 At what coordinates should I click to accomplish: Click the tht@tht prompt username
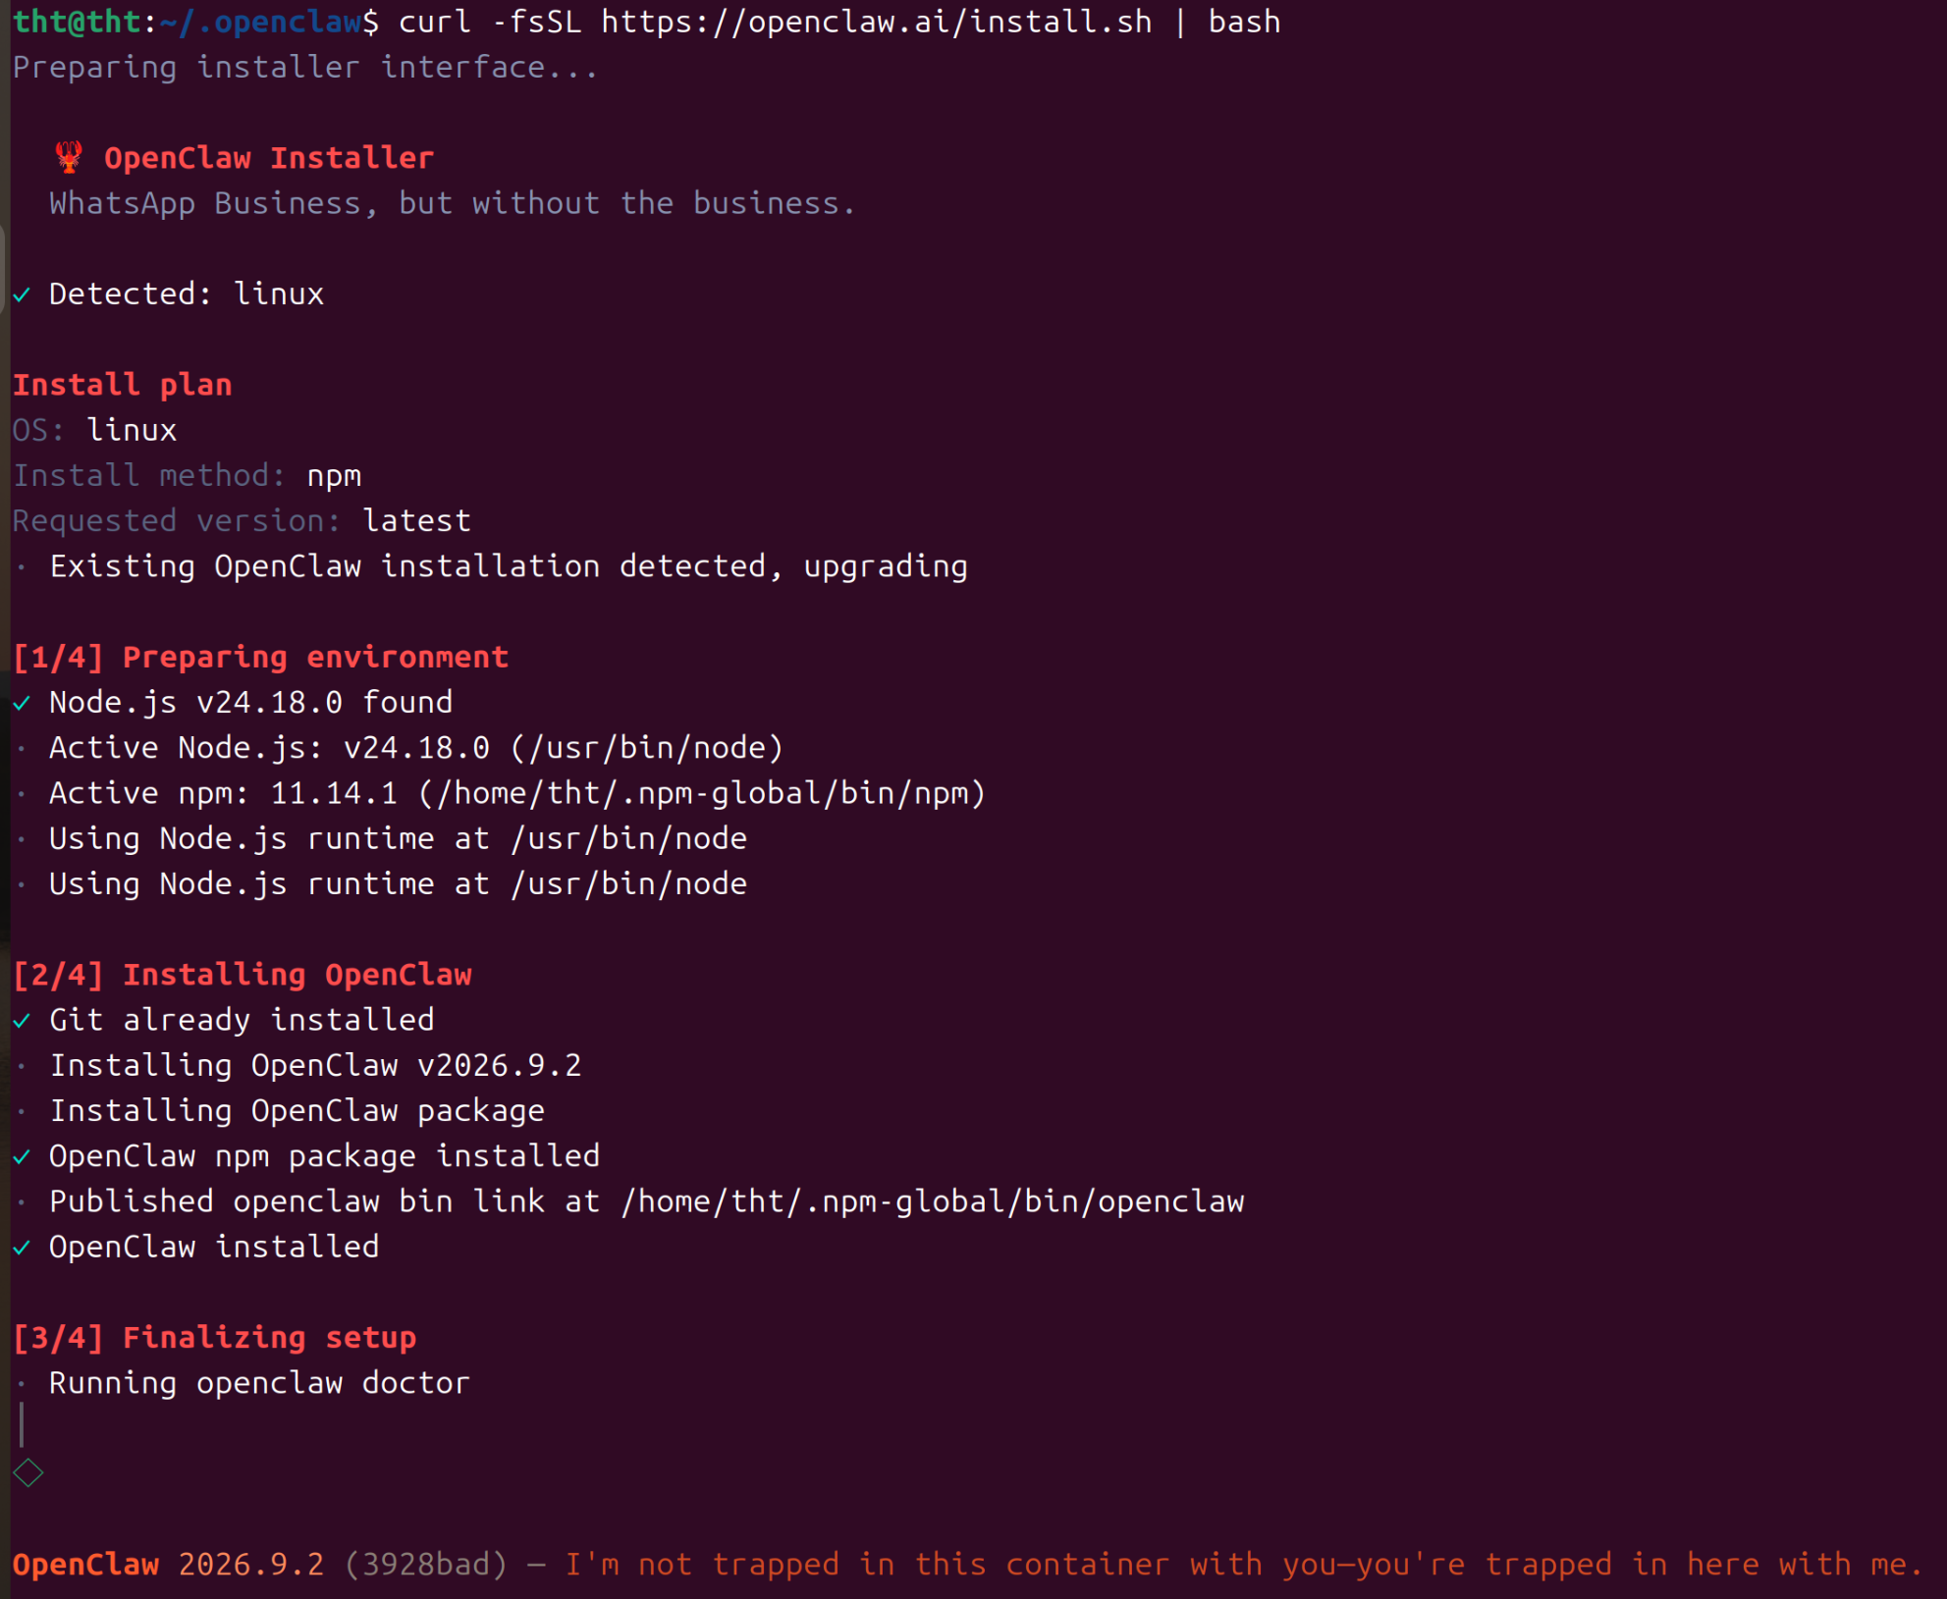(x=78, y=22)
